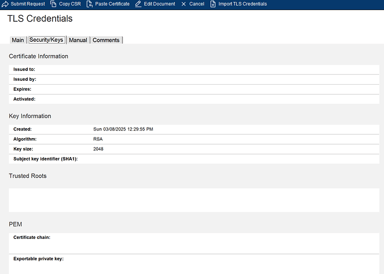Click the Edit Document pencil icon
384x274 pixels.
139,4
